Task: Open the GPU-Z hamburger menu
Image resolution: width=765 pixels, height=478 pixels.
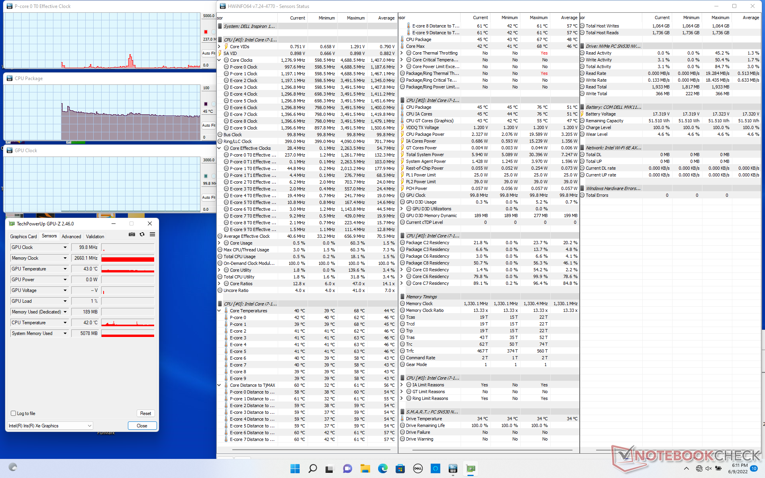Action: coord(152,235)
